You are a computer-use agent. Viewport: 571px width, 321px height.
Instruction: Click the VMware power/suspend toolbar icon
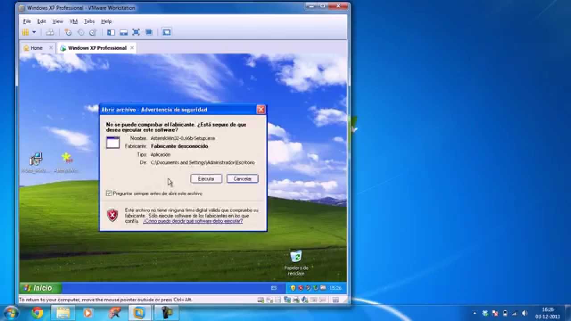[x=25, y=32]
